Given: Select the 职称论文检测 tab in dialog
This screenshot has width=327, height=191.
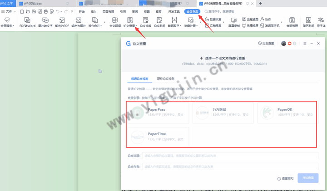Looking at the screenshot, I should pyautogui.click(x=166, y=78).
